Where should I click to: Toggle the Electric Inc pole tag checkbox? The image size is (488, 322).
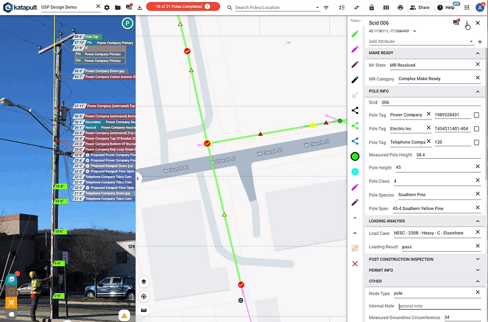(x=476, y=129)
